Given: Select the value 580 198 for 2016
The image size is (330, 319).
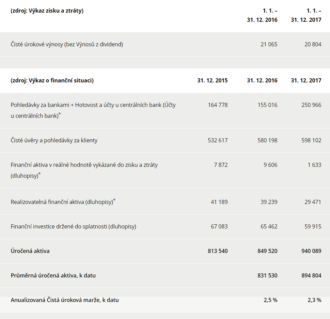Looking at the screenshot, I should click(x=267, y=140).
